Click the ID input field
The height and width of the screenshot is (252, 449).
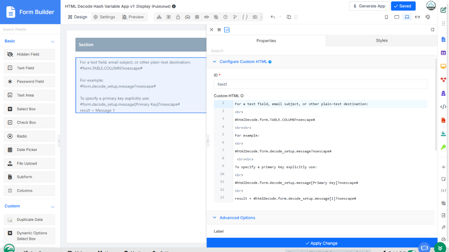point(321,84)
